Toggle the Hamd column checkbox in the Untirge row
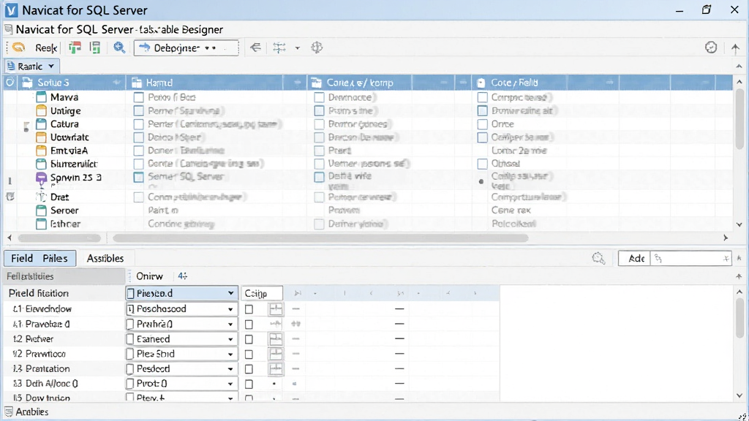Image resolution: width=749 pixels, height=421 pixels. [x=138, y=111]
